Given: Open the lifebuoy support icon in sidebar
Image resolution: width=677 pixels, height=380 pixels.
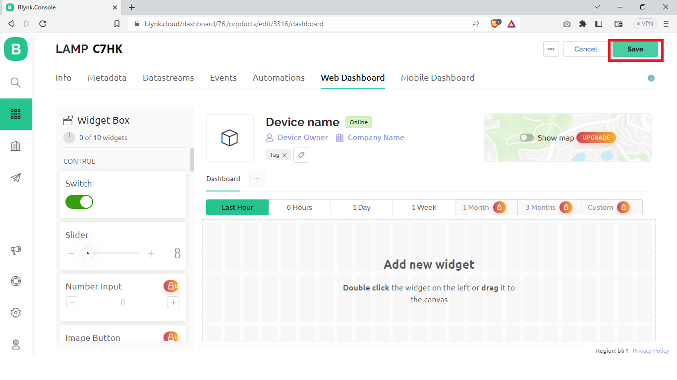Looking at the screenshot, I should (x=15, y=281).
